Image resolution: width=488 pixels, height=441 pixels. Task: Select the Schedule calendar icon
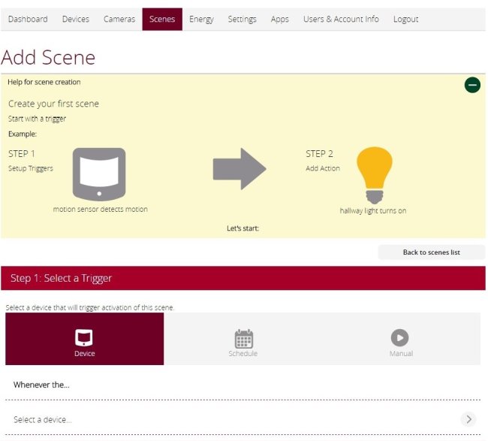(243, 338)
